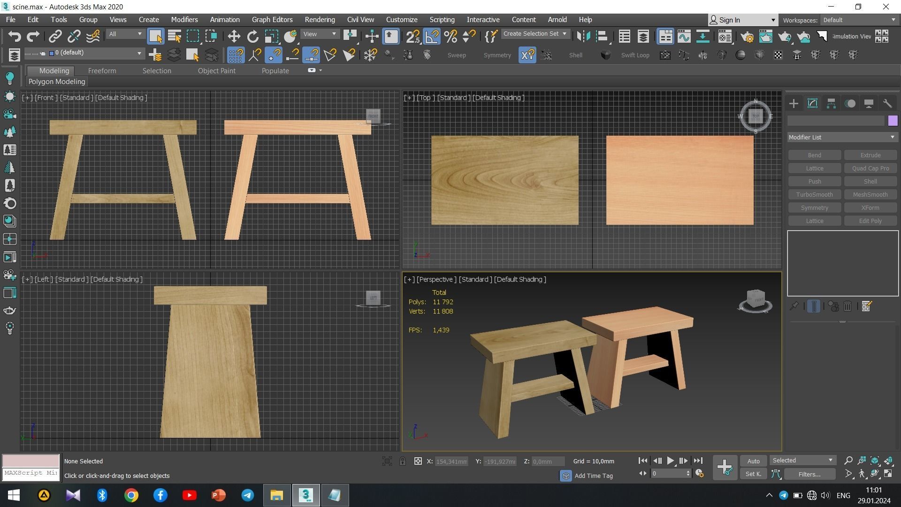Click the Pin Stack icon
901x507 pixels.
(794, 307)
